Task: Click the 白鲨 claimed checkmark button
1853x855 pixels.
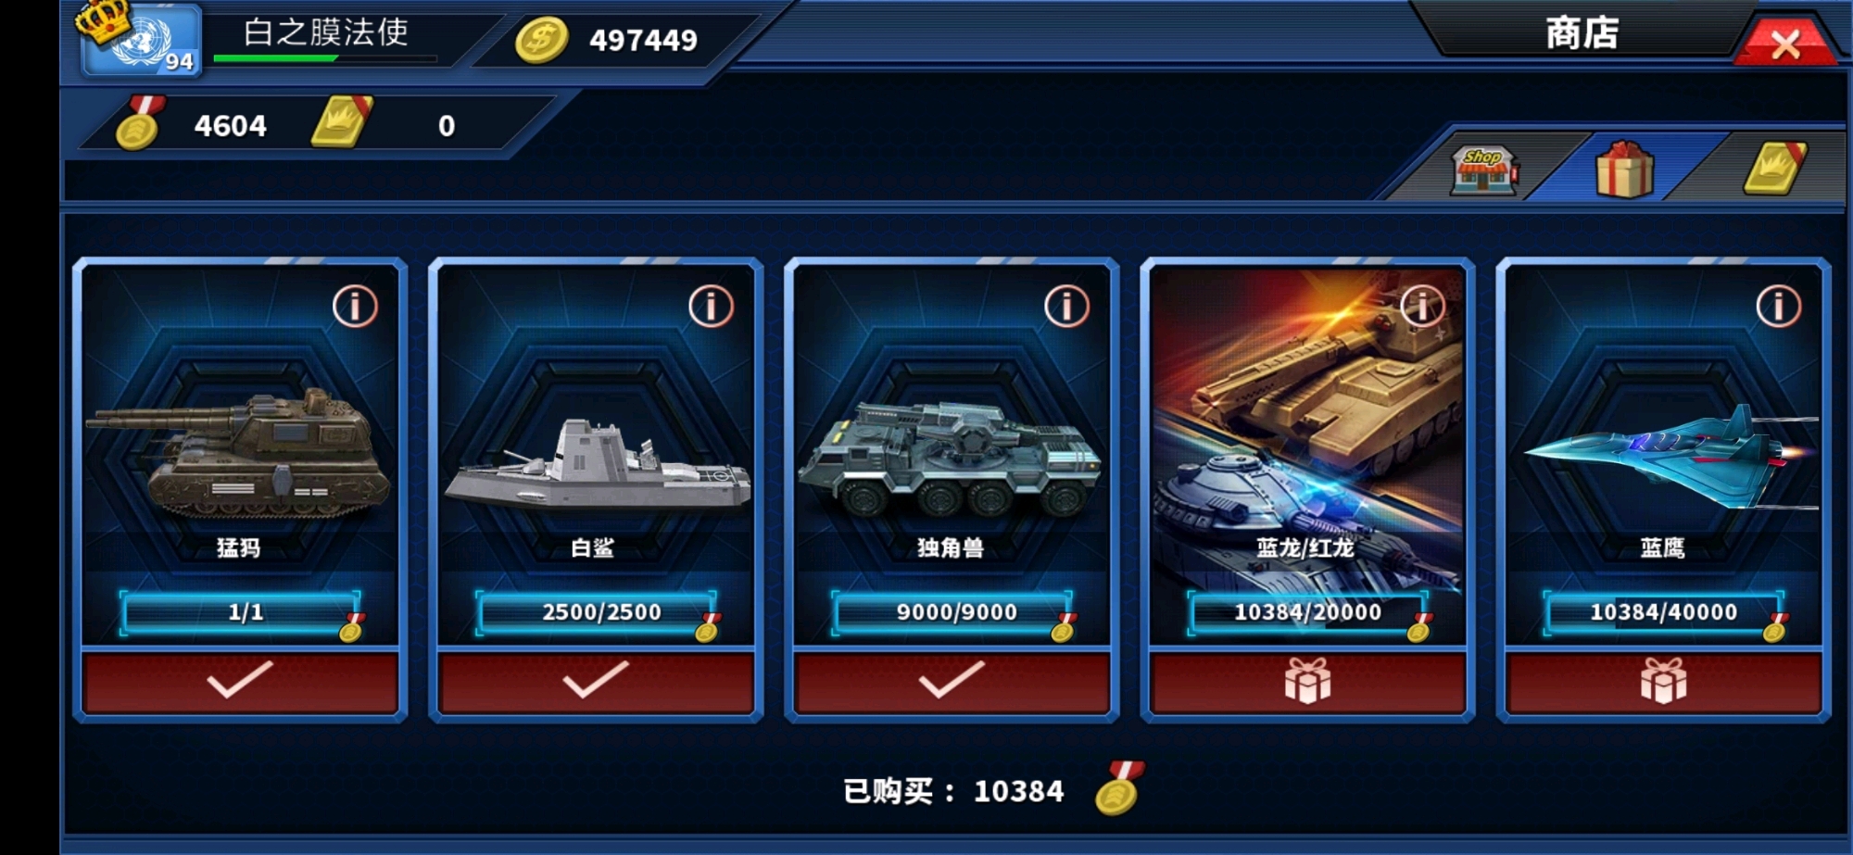Action: (x=596, y=681)
